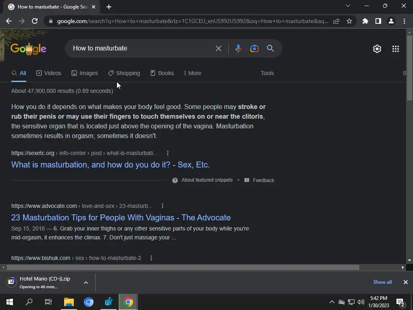The width and height of the screenshot is (413, 310).
Task: Search by image with camera icon
Action: (x=254, y=48)
